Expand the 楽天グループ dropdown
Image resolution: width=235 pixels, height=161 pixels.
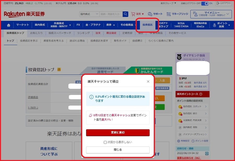(168, 3)
